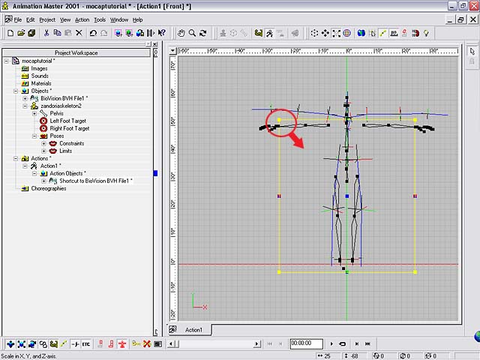Expand the Pelvis bone node
This screenshot has width=480, height=360.
pyautogui.click(x=34, y=113)
